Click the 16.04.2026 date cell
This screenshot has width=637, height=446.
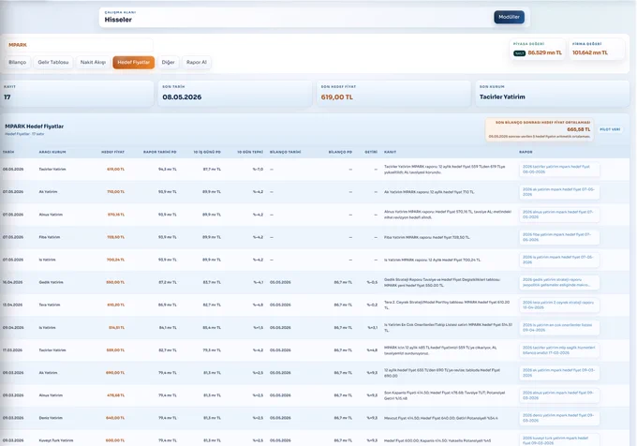(12, 282)
